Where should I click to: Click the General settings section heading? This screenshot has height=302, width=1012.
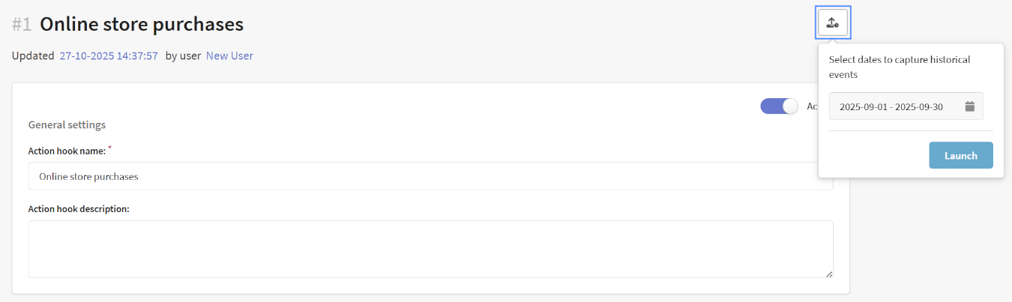tap(67, 124)
